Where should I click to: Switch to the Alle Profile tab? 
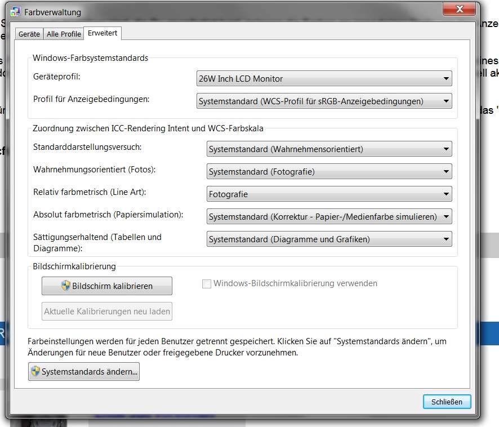[64, 34]
